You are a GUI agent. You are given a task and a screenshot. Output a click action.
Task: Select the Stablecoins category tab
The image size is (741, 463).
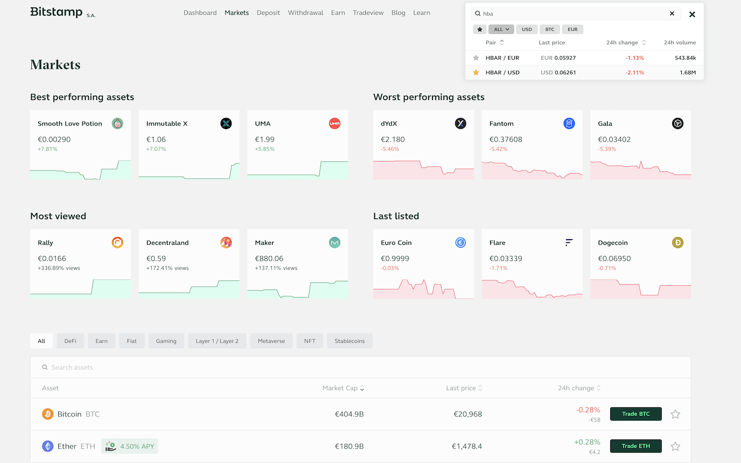point(350,341)
